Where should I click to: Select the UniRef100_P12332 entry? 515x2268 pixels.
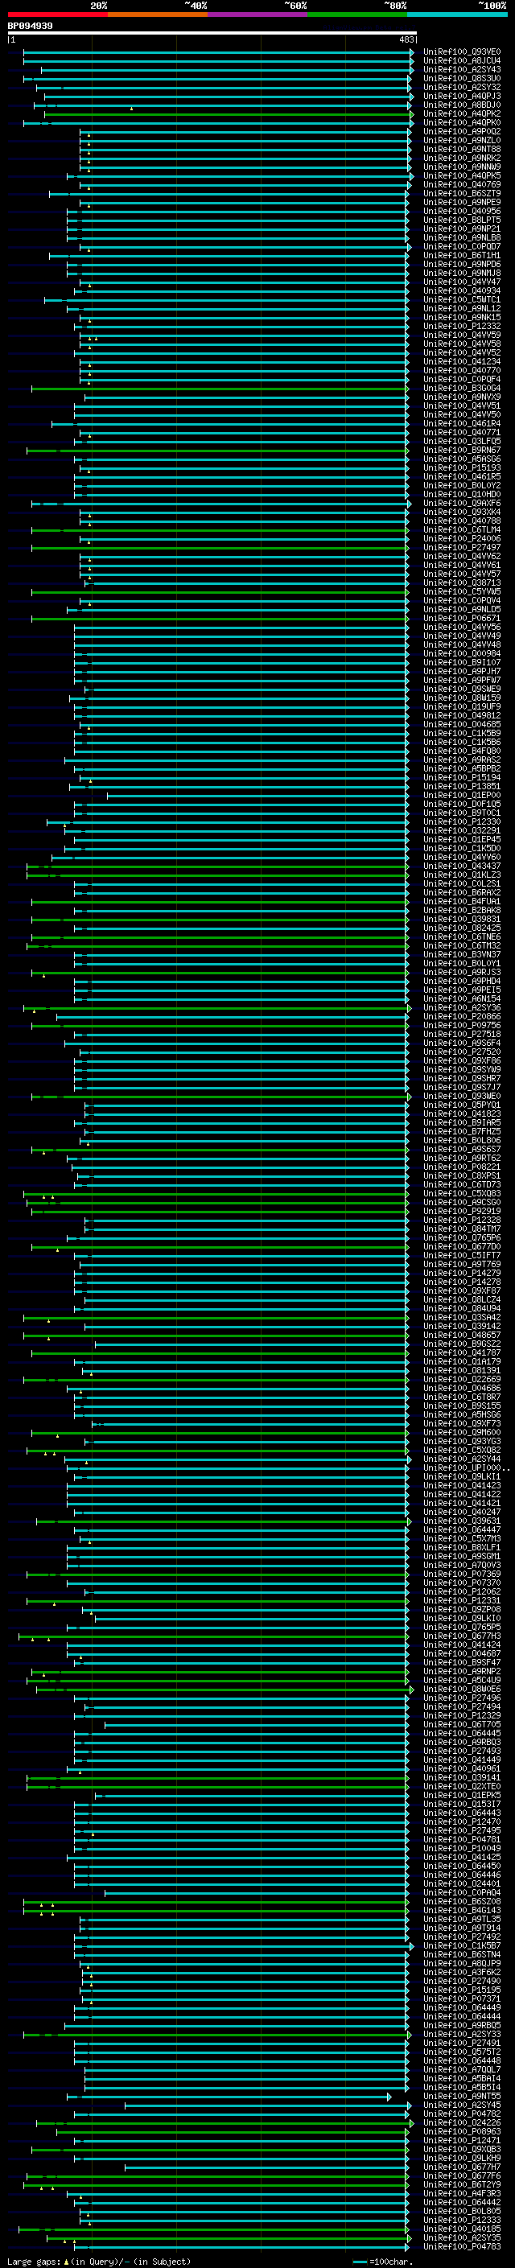coord(462,327)
